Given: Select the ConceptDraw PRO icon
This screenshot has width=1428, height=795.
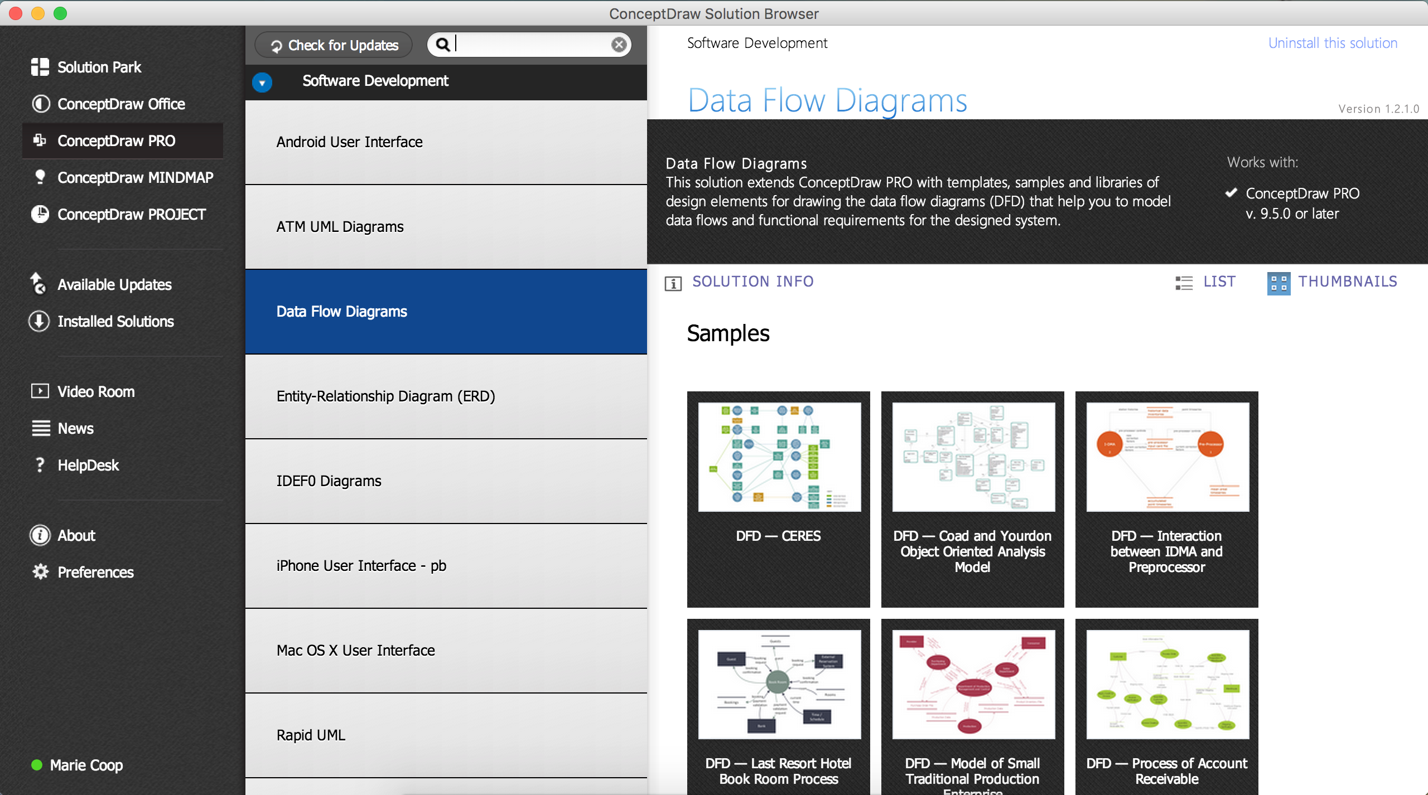Looking at the screenshot, I should coord(40,140).
